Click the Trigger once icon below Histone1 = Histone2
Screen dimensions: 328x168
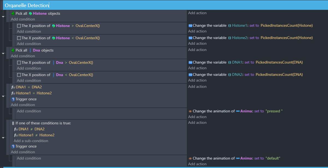[13, 99]
